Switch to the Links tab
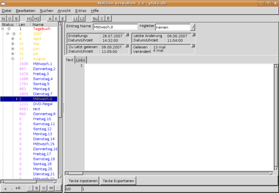 click(81, 60)
